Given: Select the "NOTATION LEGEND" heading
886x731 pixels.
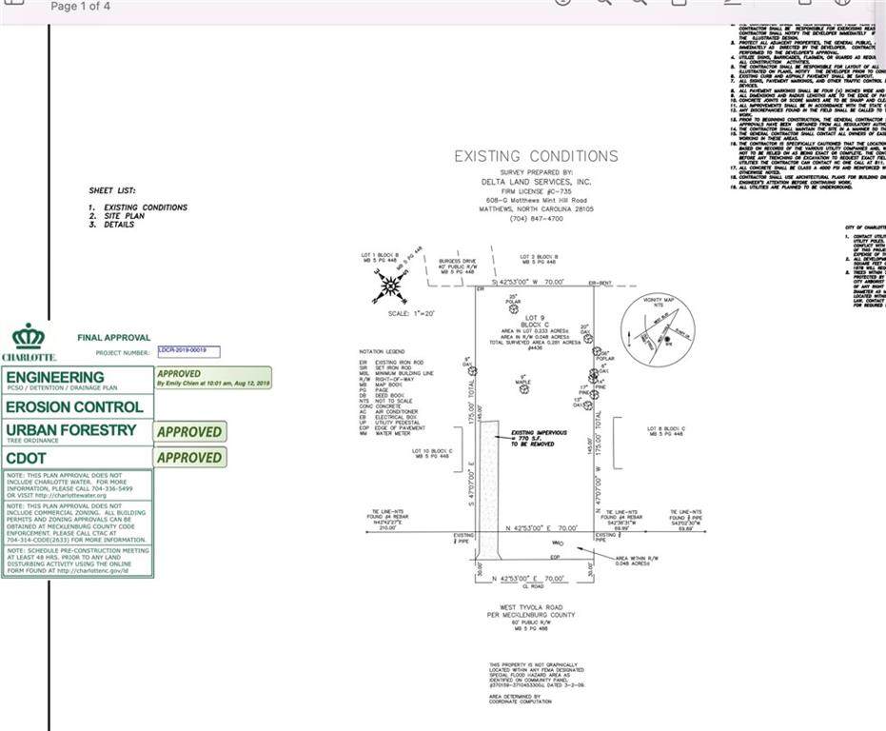Looking at the screenshot, I should [382, 351].
